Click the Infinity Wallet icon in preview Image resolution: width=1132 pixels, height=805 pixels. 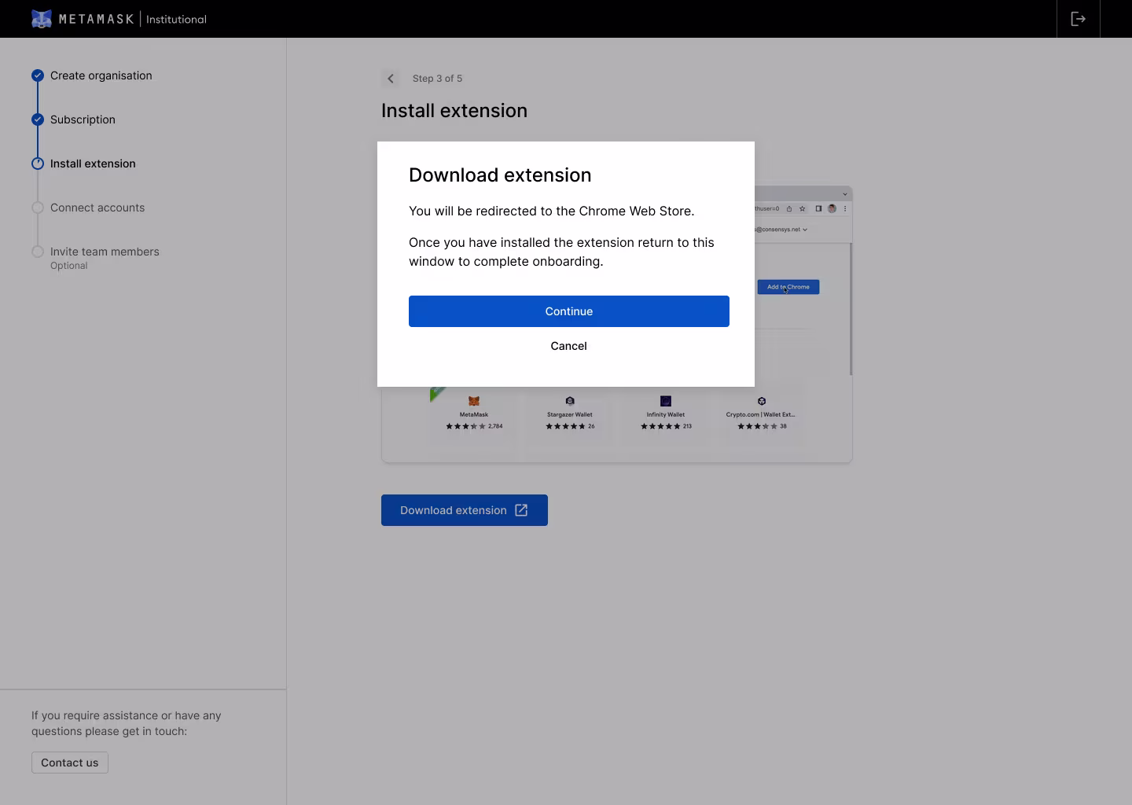666,401
